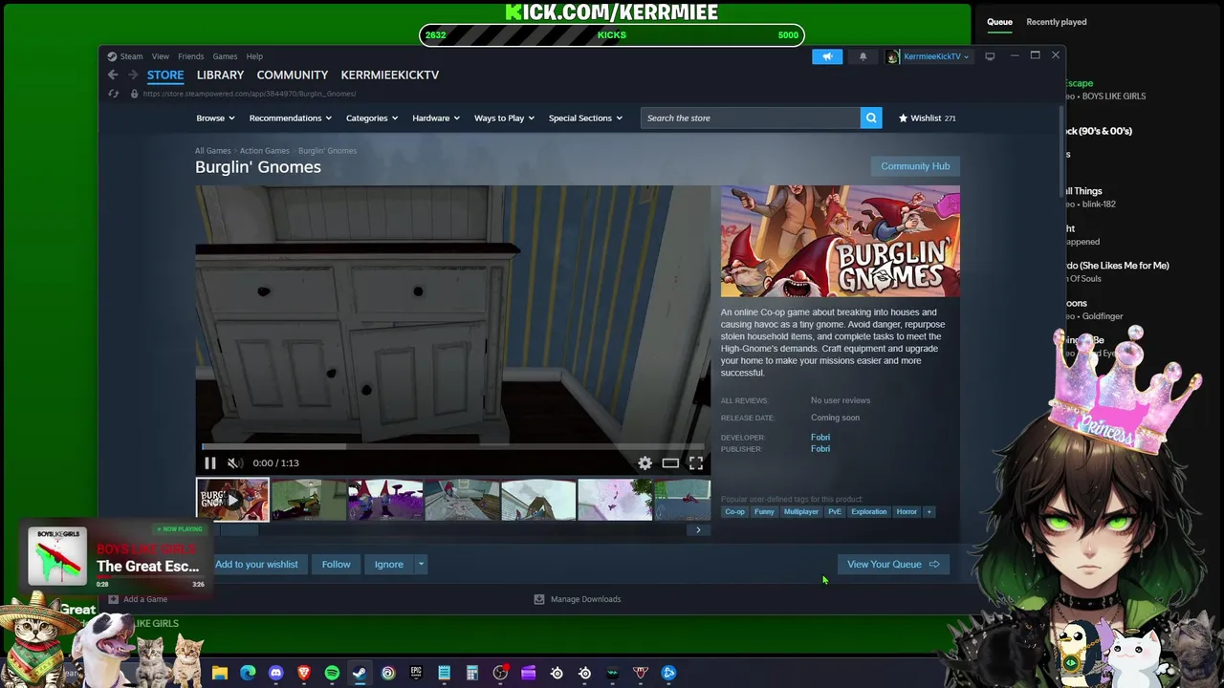Image resolution: width=1224 pixels, height=688 pixels.
Task: Ignore this game
Action: coord(389,565)
